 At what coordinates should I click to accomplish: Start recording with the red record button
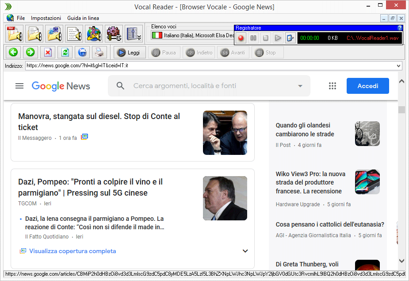click(x=241, y=38)
